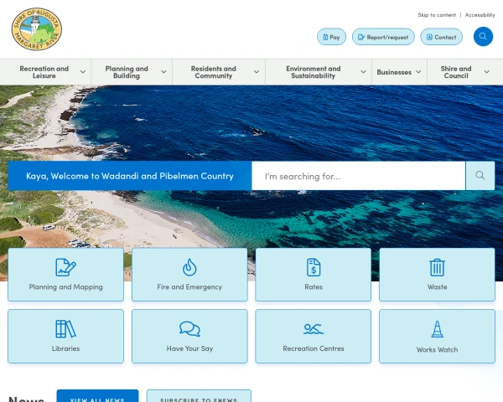The width and height of the screenshot is (503, 402).
Task: Open the Libraries books tile
Action: [65, 336]
